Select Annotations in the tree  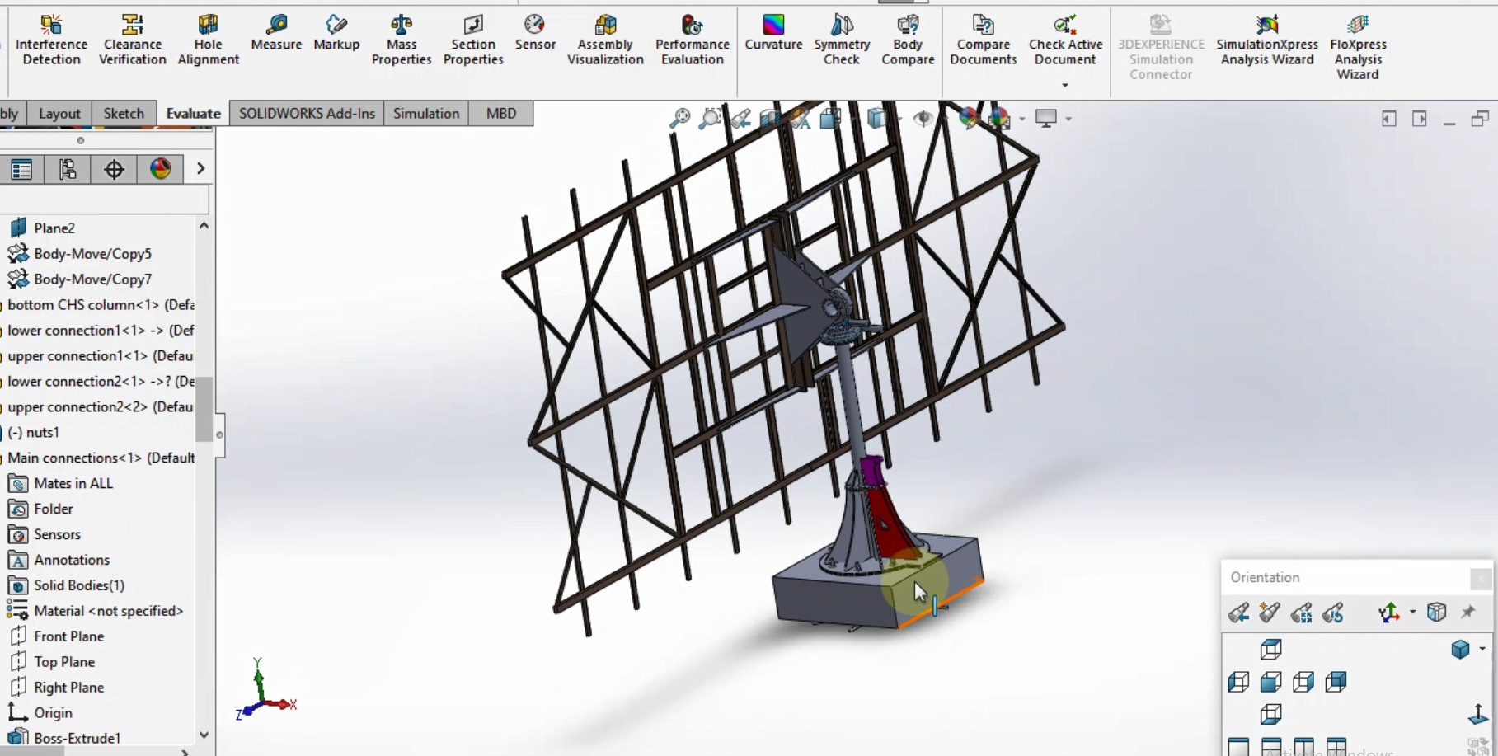tap(71, 560)
